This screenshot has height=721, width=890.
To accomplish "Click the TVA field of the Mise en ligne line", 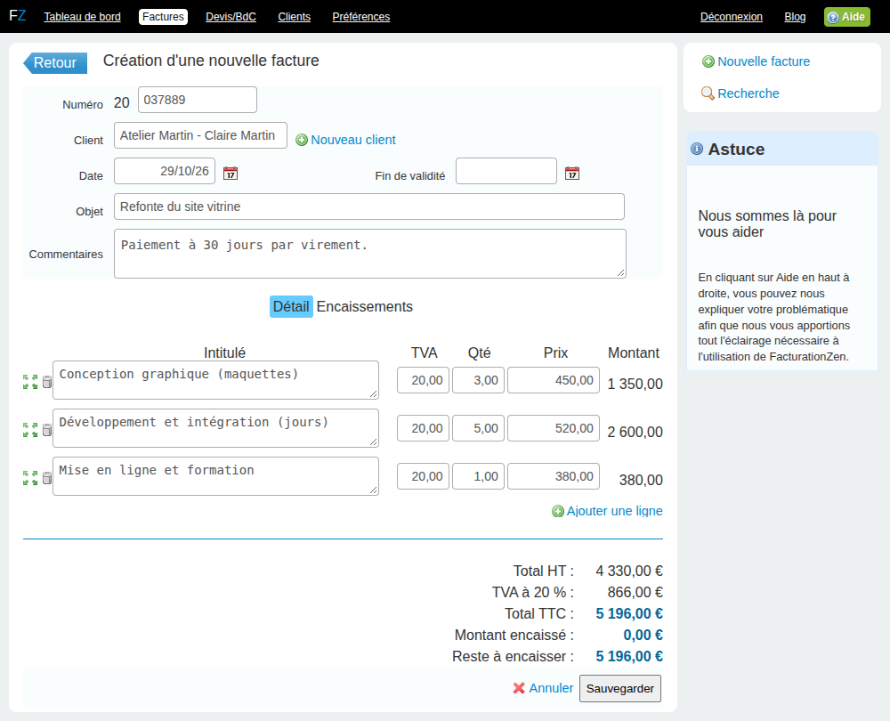I will [423, 476].
